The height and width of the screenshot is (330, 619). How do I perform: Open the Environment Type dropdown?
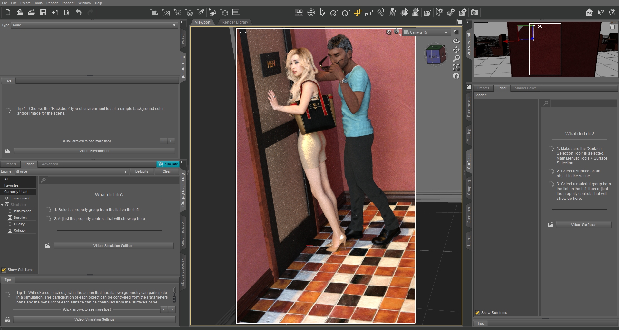(x=94, y=25)
